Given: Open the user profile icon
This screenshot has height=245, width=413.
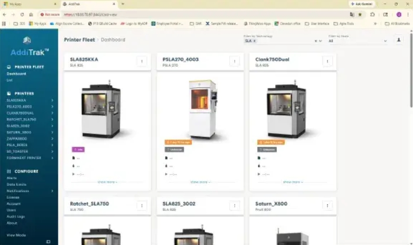Looking at the screenshot, I should tap(399, 40).
